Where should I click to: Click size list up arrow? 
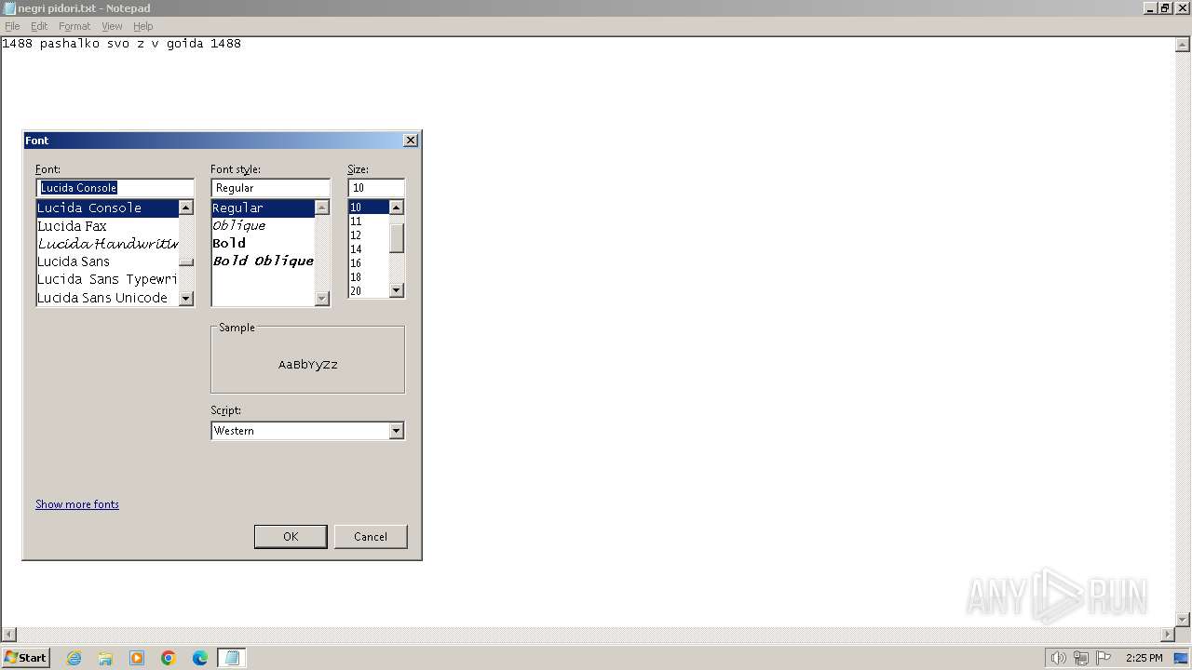pyautogui.click(x=396, y=208)
